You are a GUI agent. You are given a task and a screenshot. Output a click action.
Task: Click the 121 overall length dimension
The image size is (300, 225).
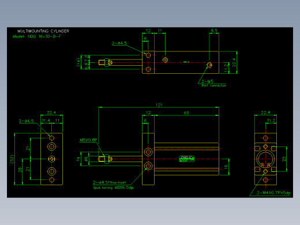[x=159, y=105]
